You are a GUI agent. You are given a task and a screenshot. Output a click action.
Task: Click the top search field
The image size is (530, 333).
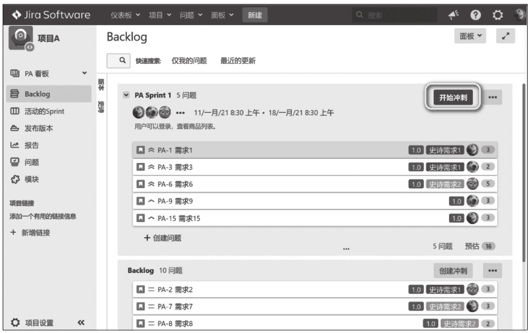[395, 15]
